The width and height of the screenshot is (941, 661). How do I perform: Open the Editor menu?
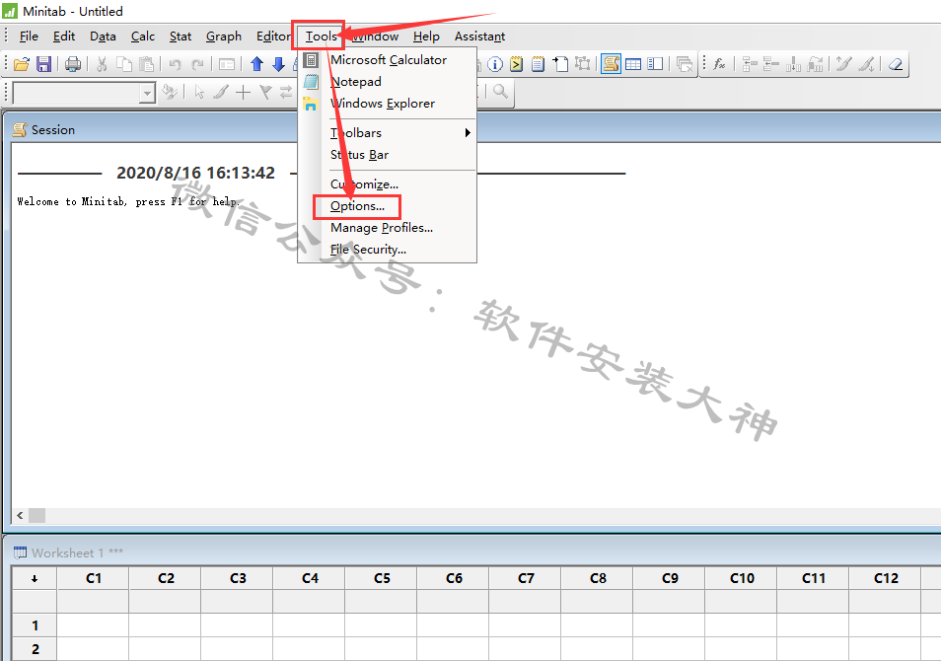273,37
